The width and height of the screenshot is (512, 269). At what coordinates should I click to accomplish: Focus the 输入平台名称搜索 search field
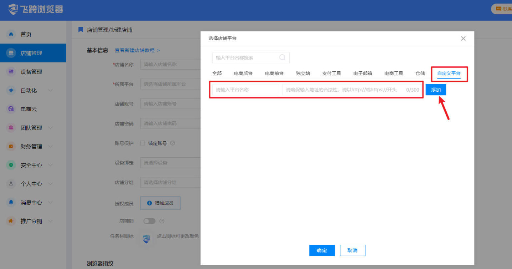click(251, 57)
